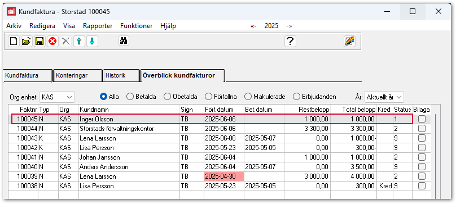The width and height of the screenshot is (456, 204).
Task: Open the Arkiv menu
Action: [14, 26]
